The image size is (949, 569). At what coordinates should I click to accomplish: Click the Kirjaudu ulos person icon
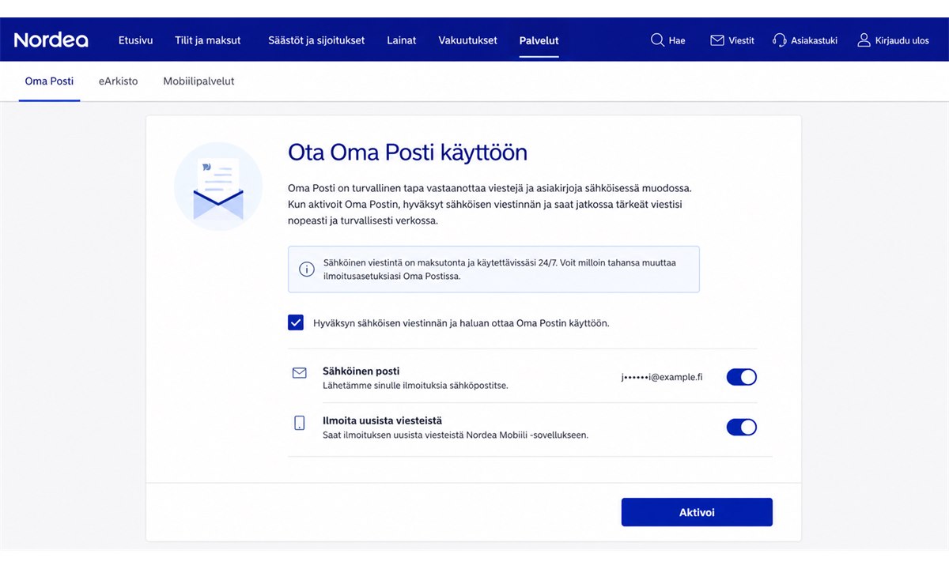(x=864, y=40)
